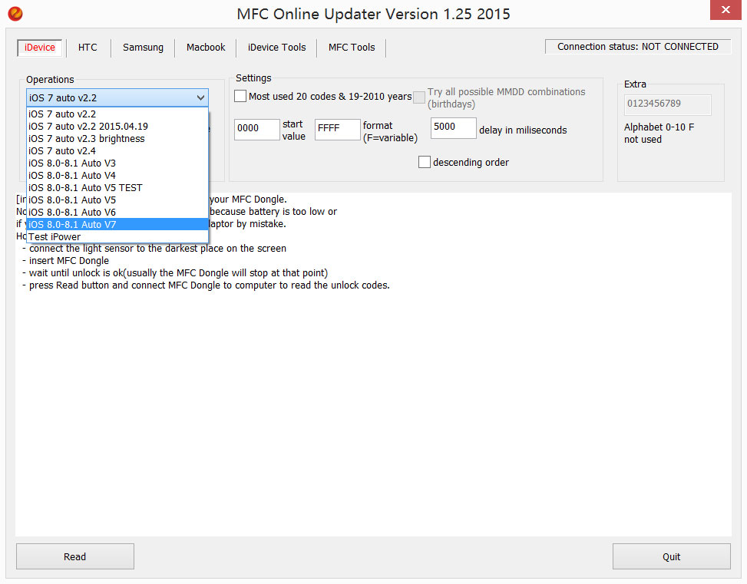
Task: Enable Most used 20 codes checkbox
Action: (x=240, y=96)
